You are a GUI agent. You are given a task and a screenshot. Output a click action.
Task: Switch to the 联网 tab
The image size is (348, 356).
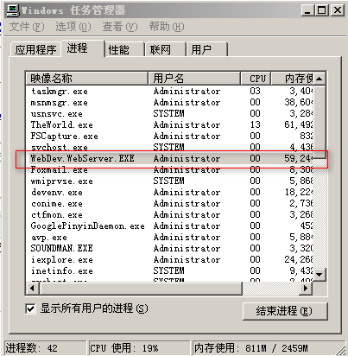click(166, 49)
